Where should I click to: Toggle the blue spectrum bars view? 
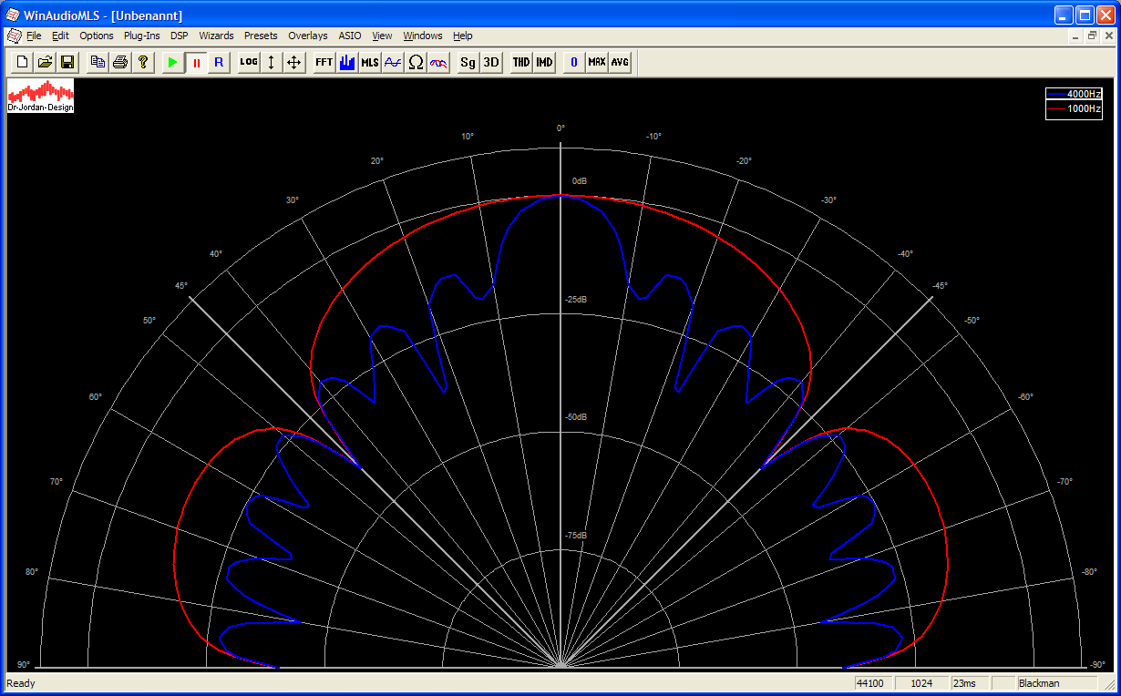[347, 62]
